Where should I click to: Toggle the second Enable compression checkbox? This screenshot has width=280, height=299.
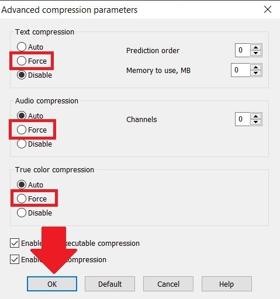pos(15,259)
